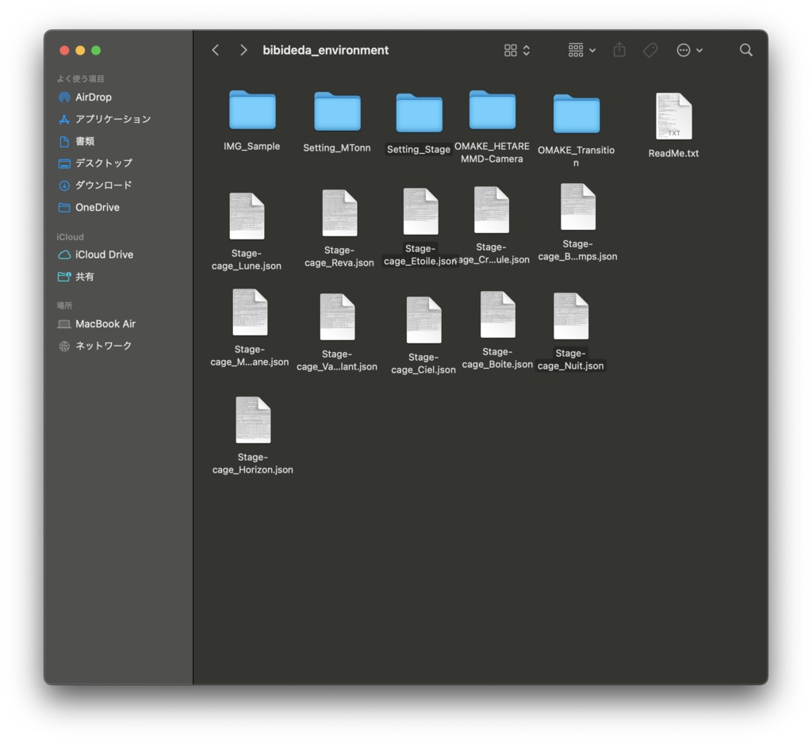Select the Stage-cage_Horizon.json file icon

(x=253, y=420)
